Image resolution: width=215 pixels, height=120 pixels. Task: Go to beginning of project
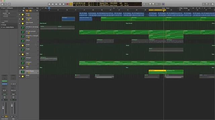pyautogui.click(x=49, y=4)
